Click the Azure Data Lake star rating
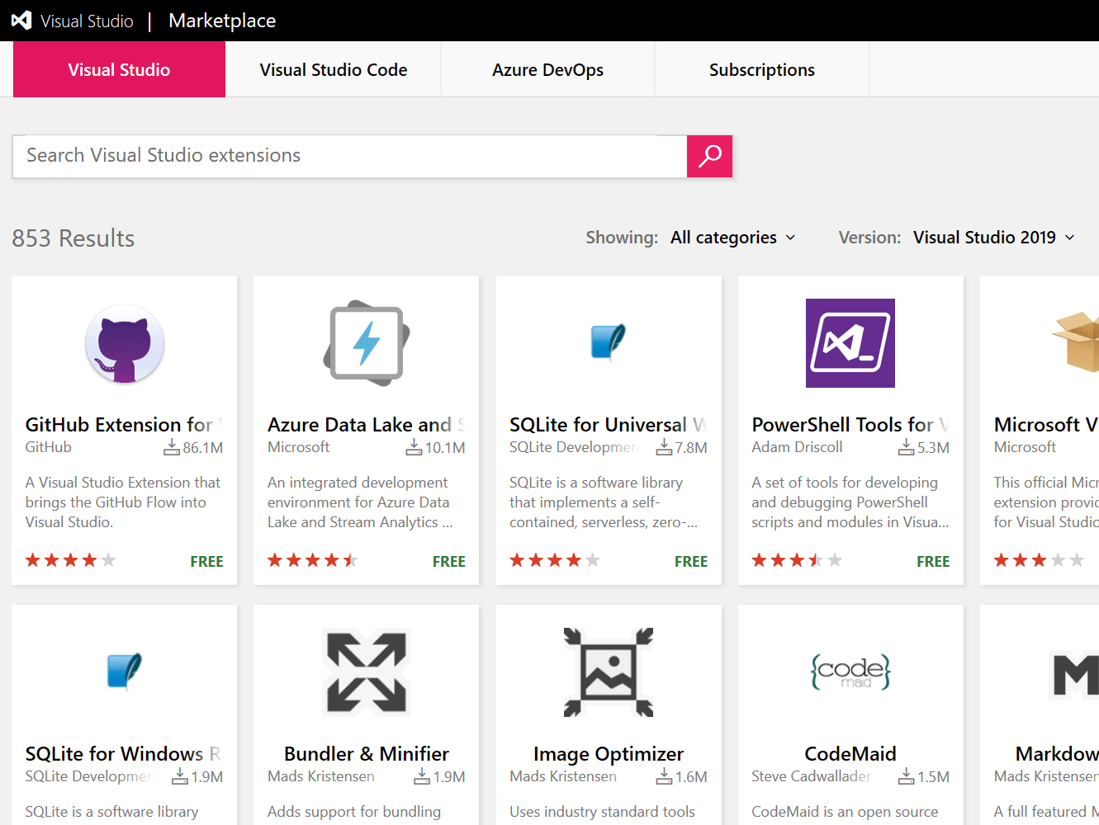1099x825 pixels. tap(313, 560)
